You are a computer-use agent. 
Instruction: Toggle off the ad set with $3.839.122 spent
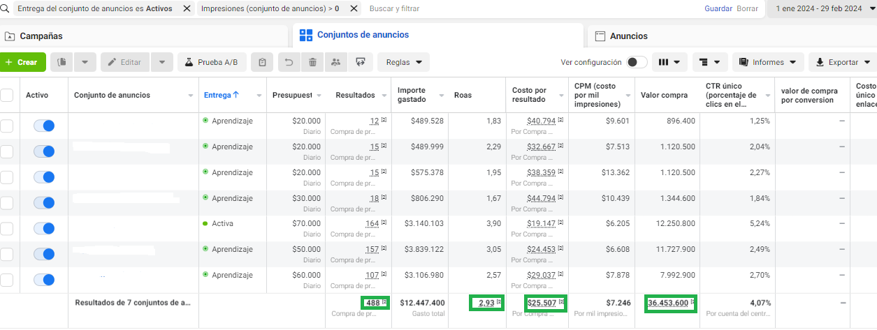(x=43, y=255)
